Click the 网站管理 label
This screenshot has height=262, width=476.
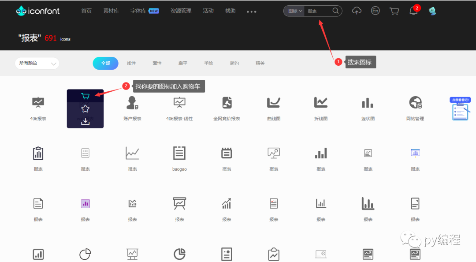coord(415,119)
